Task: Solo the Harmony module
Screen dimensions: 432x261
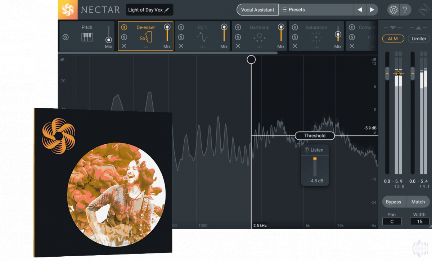Action: (x=238, y=37)
